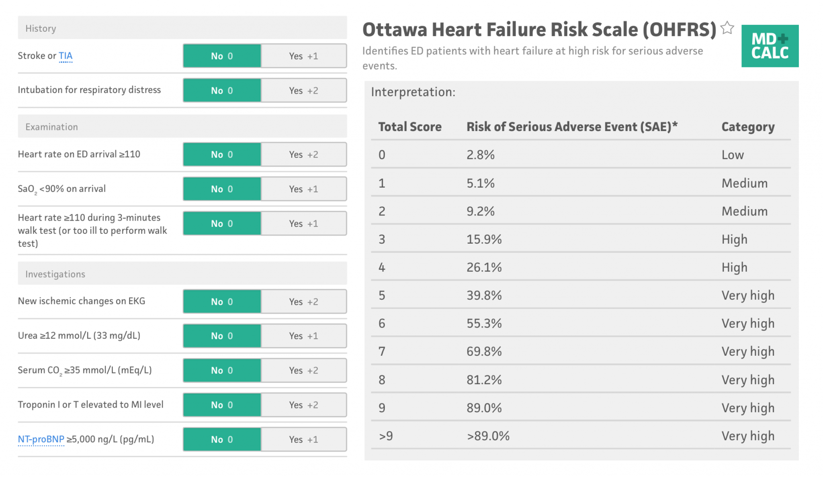
Task: Select Yes for Intubation for respiratory distress
Action: tap(303, 90)
